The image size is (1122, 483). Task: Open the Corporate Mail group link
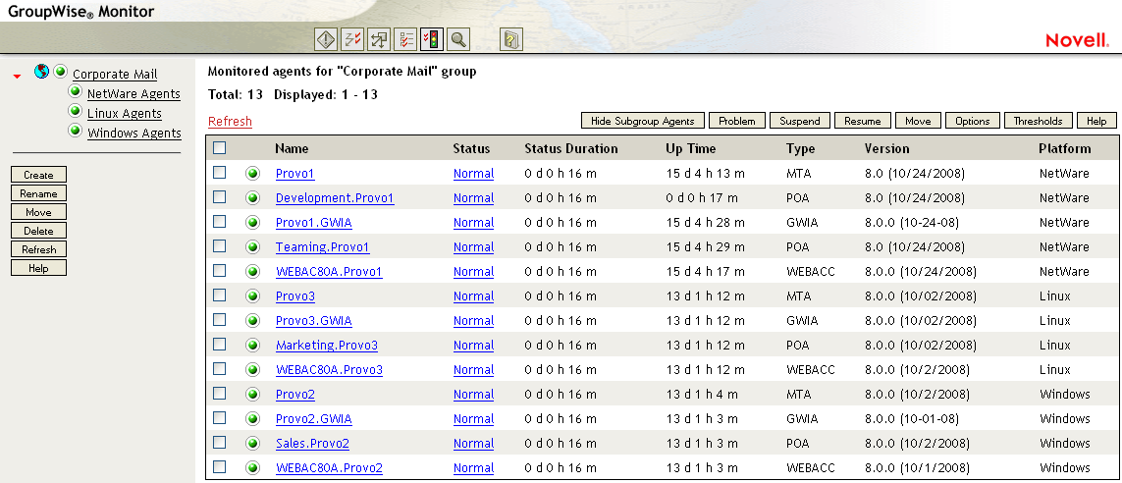[x=115, y=75]
